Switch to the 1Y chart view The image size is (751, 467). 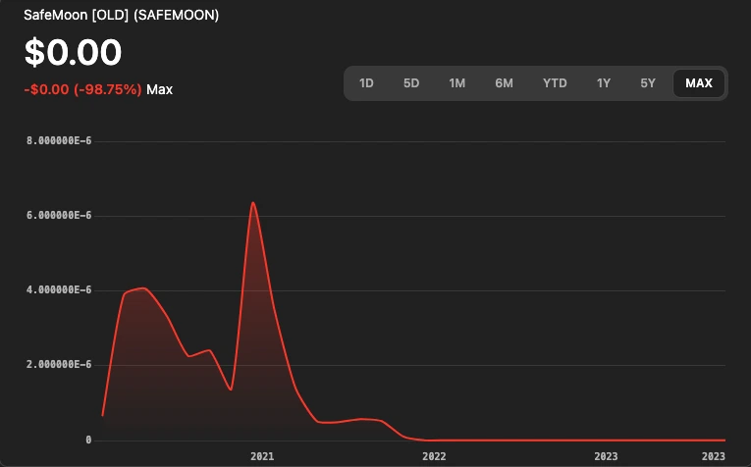(604, 83)
